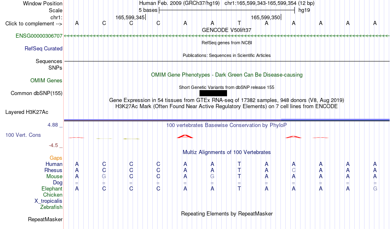The height and width of the screenshot is (229, 390).
Task: Select the X_tropicalis species row label
Action: (48, 201)
